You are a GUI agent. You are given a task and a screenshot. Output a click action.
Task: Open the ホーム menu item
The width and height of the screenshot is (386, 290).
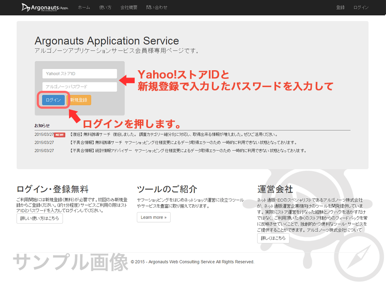tap(84, 7)
